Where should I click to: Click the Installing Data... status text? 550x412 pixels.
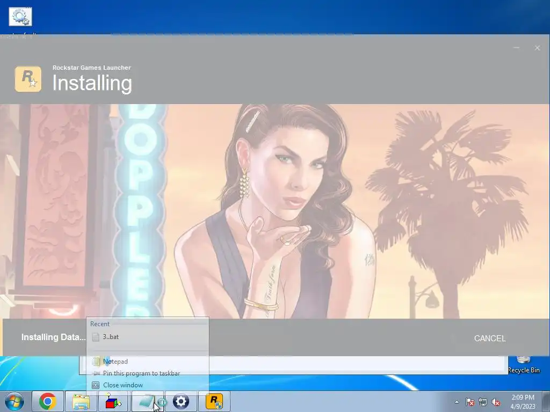pyautogui.click(x=53, y=337)
